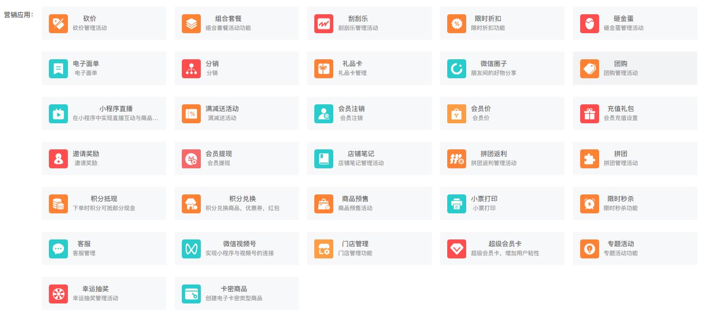Select the 会员提现 member withdrawal card
Screen dimensions: 705x321
click(x=236, y=158)
